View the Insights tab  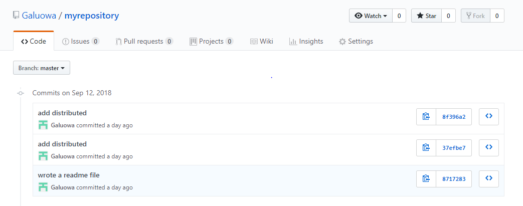[306, 41]
